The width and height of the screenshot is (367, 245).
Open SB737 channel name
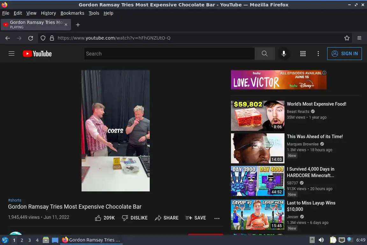coord(292,183)
